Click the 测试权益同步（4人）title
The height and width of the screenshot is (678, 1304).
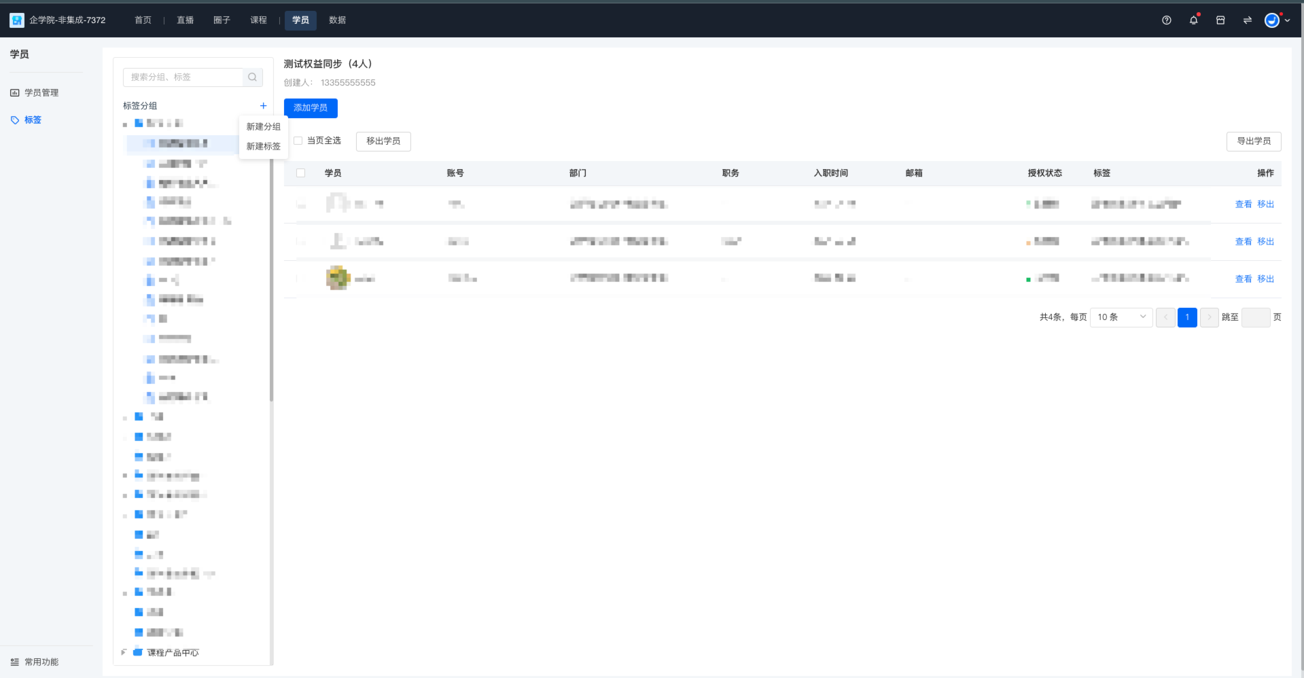pyautogui.click(x=328, y=64)
